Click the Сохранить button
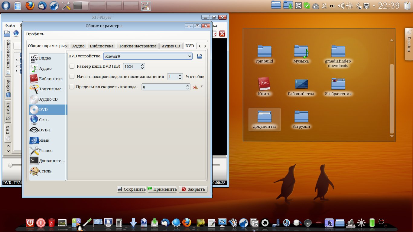The width and height of the screenshot is (413, 232). pos(132,189)
